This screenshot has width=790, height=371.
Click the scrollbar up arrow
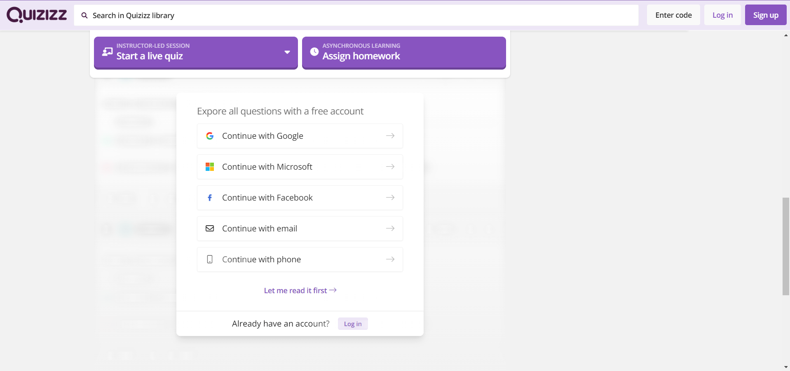(786, 35)
